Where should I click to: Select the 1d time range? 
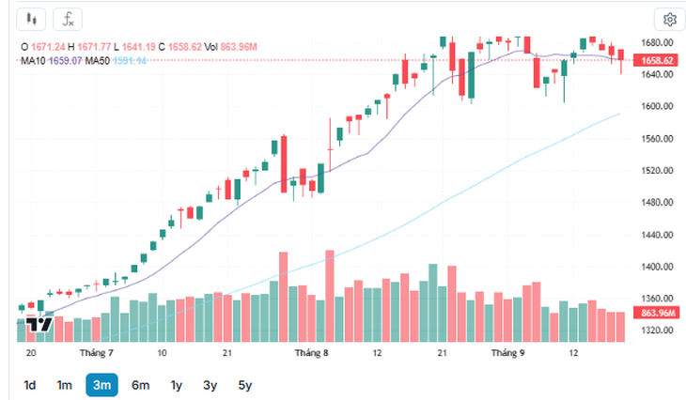29,385
